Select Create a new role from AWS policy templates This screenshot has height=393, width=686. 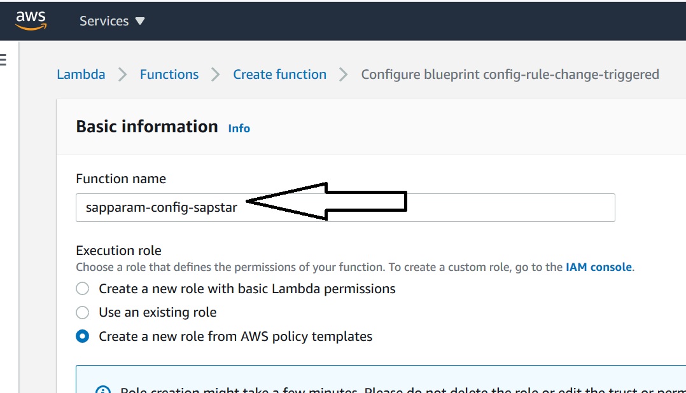82,336
